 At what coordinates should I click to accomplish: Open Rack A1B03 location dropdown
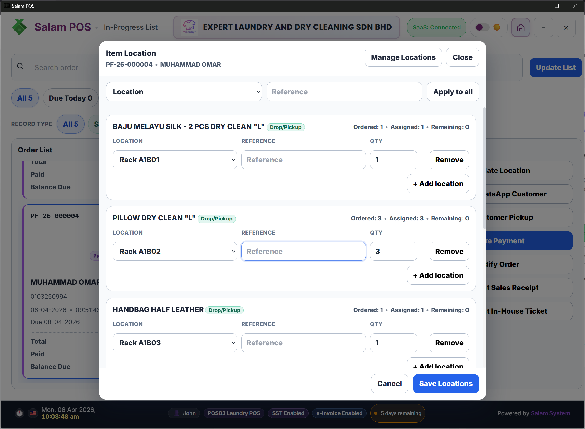(175, 343)
